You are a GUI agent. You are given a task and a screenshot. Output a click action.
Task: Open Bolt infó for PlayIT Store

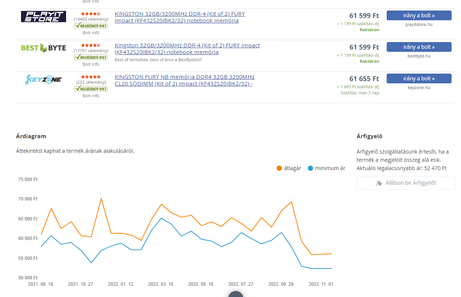pos(91,33)
